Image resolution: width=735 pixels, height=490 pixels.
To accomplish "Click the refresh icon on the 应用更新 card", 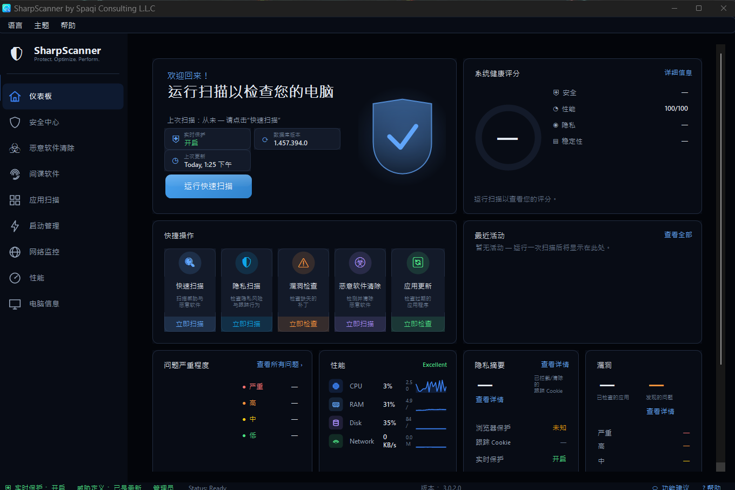I will (418, 263).
